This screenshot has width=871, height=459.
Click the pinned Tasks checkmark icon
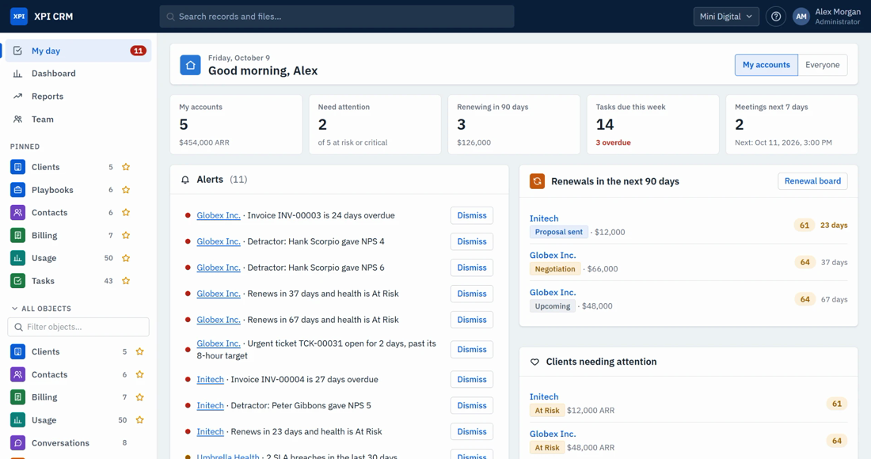[17, 281]
